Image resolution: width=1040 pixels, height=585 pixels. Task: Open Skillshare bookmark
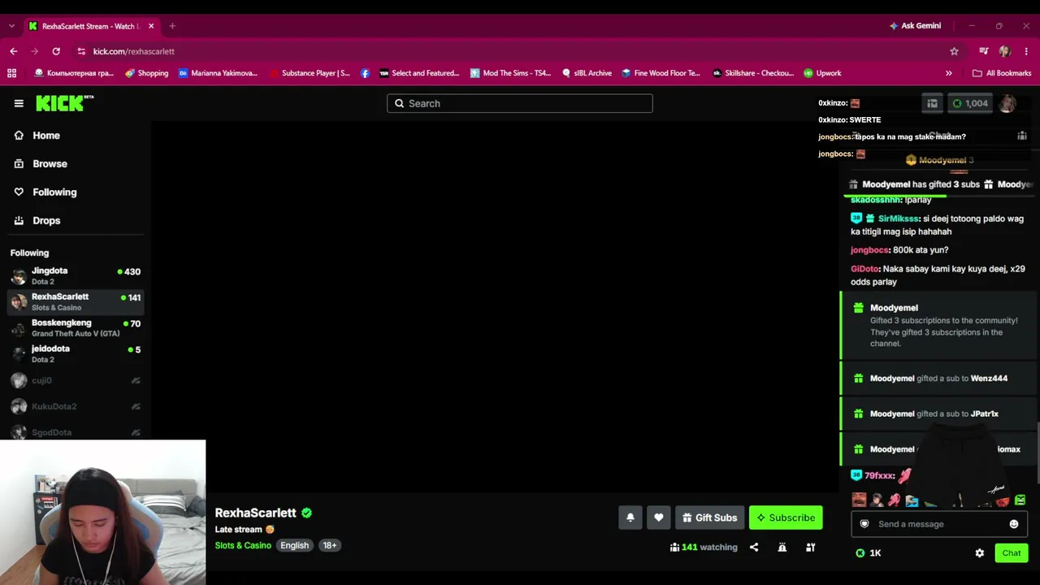coord(753,73)
